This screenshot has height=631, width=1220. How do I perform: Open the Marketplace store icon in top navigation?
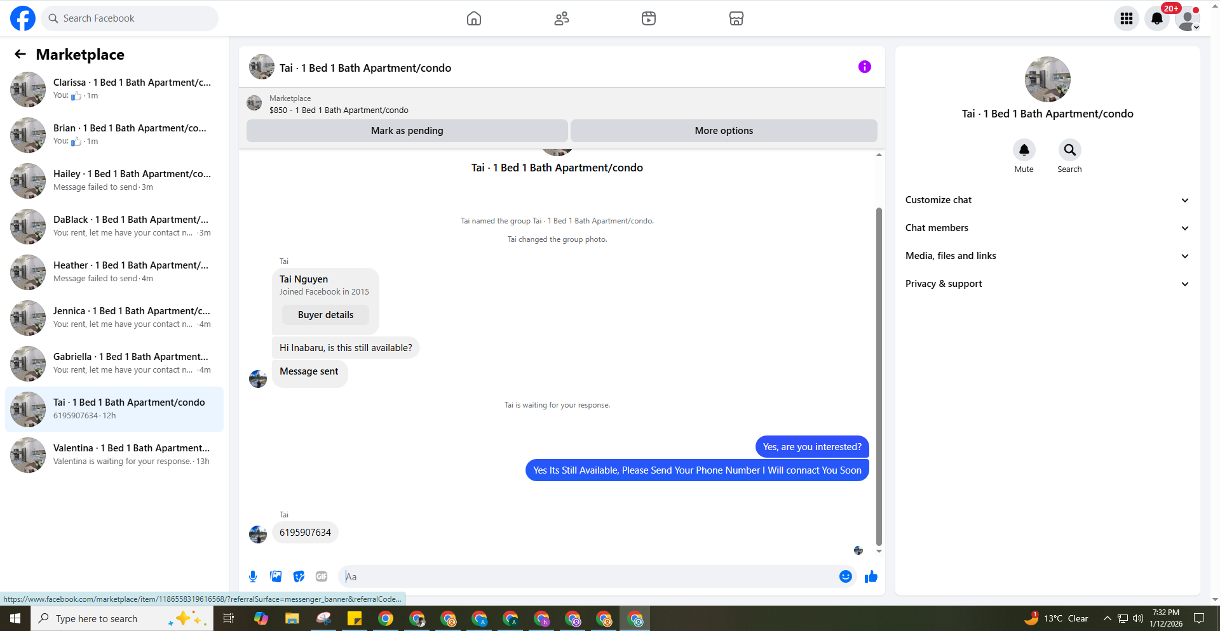coord(736,18)
